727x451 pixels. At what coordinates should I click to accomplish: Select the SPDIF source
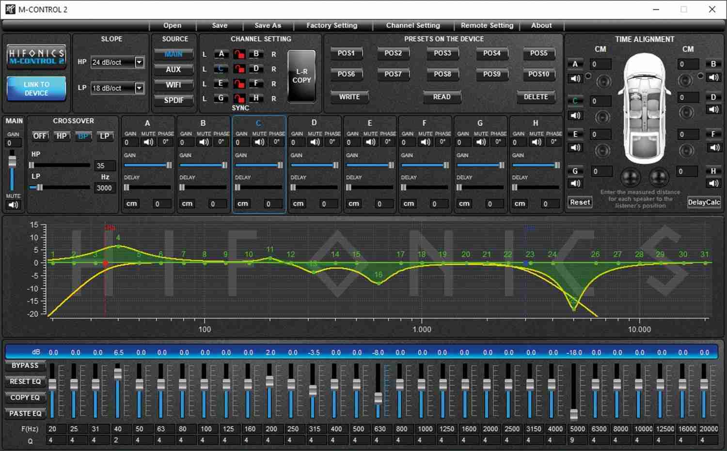point(174,100)
